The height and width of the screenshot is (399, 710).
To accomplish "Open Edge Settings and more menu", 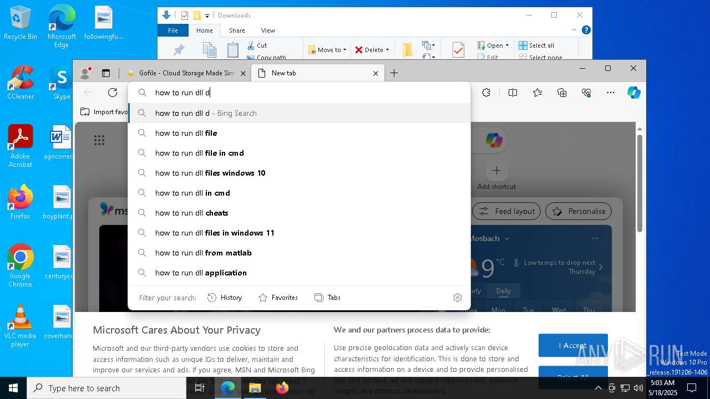I will point(611,93).
